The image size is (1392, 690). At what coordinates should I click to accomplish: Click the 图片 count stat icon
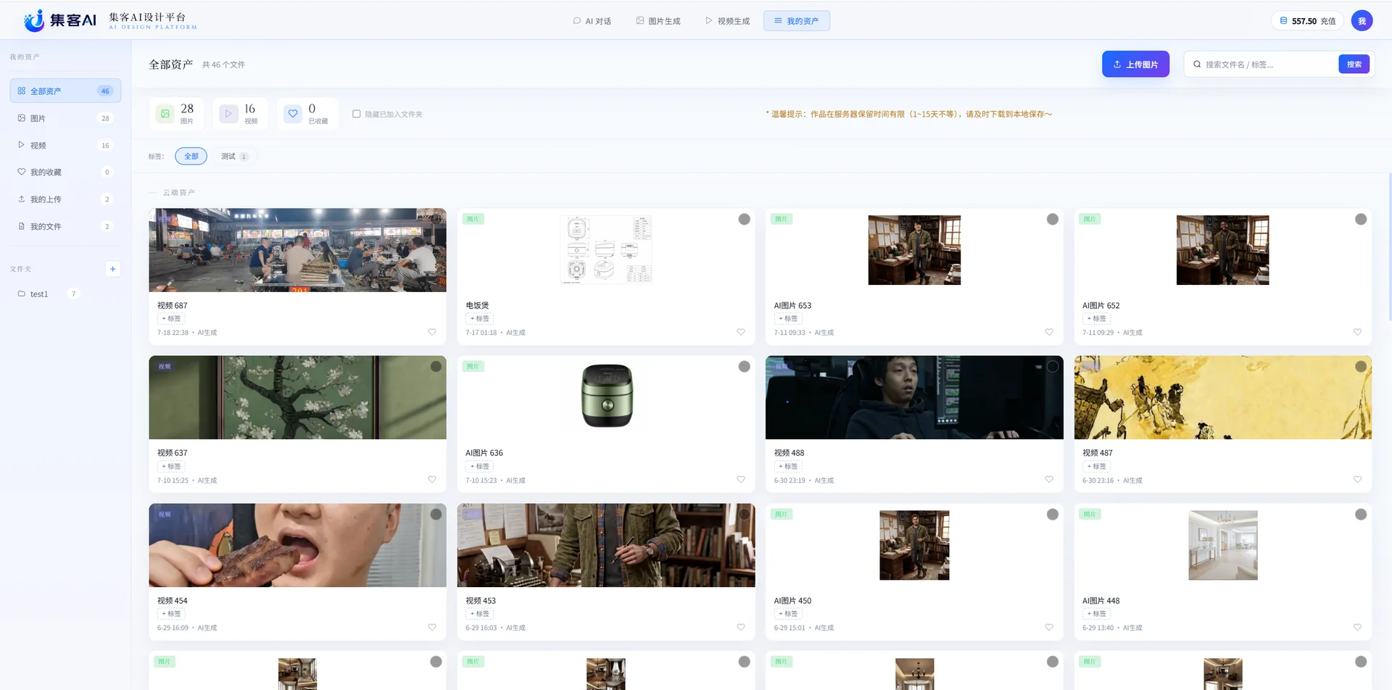coord(165,114)
